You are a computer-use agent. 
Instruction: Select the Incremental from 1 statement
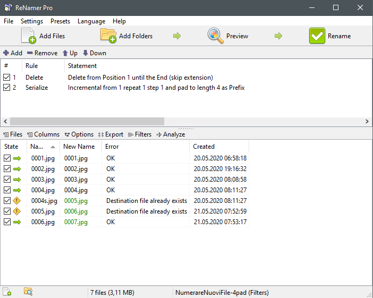coord(156,88)
